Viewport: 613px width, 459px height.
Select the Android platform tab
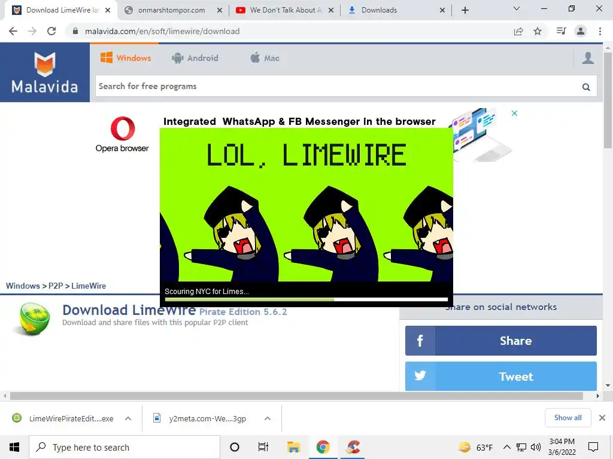pos(195,58)
